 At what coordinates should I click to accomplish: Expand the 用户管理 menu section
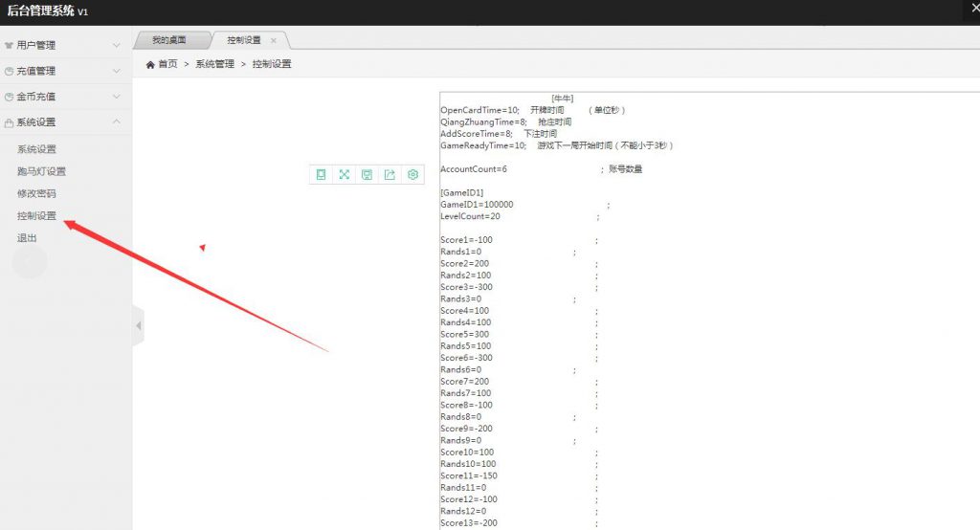tap(65, 45)
